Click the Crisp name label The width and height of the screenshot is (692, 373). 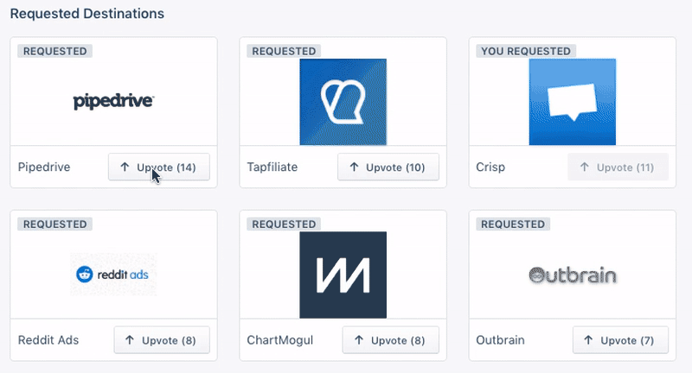(x=490, y=167)
